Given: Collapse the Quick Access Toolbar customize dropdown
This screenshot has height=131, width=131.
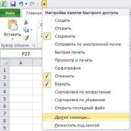Looking at the screenshot, I should point(45,4).
